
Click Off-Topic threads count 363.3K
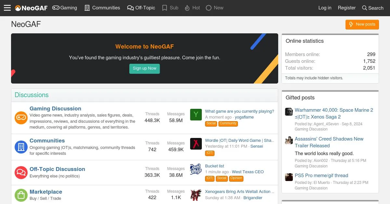click(152, 175)
